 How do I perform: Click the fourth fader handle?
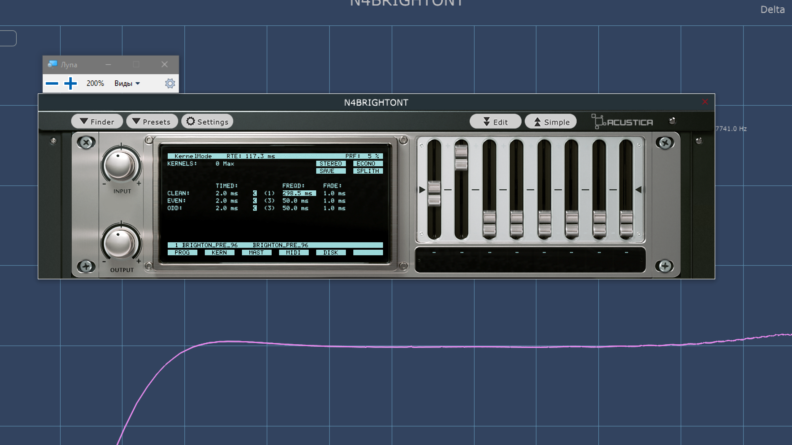tap(516, 224)
